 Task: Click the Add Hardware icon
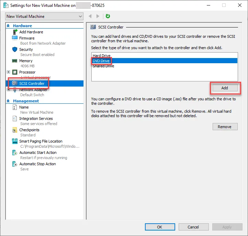(15, 32)
